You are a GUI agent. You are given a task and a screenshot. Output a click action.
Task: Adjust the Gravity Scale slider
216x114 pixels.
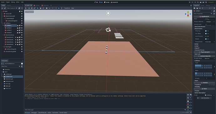pos(210,25)
